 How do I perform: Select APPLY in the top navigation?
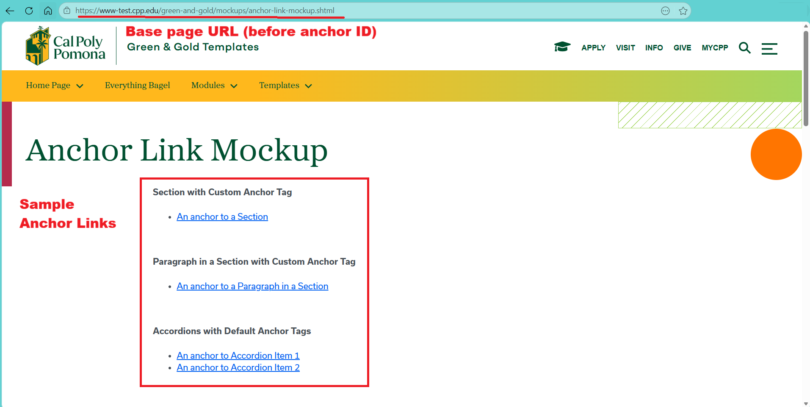(x=593, y=48)
